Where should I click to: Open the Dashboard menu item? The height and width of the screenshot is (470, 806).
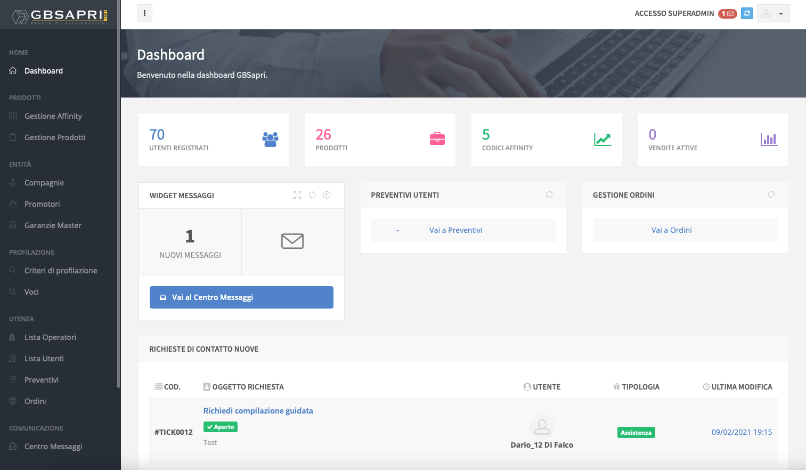pyautogui.click(x=43, y=70)
